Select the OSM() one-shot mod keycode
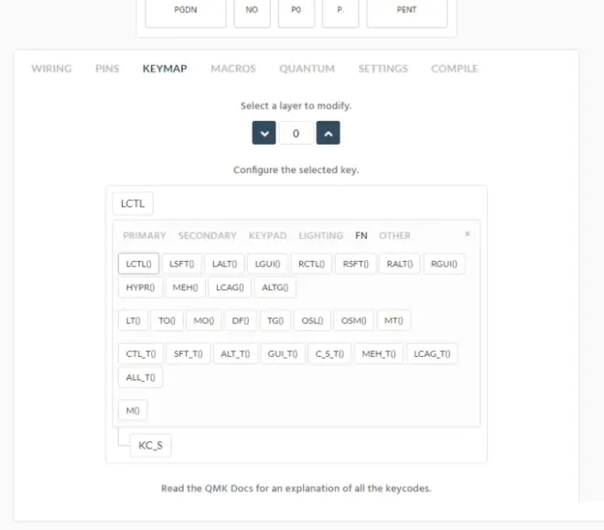This screenshot has width=604, height=530. [353, 320]
